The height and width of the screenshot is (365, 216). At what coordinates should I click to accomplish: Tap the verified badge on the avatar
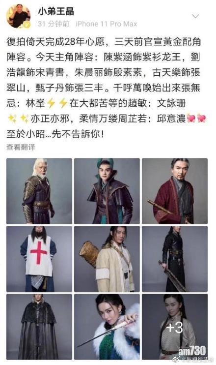click(27, 24)
